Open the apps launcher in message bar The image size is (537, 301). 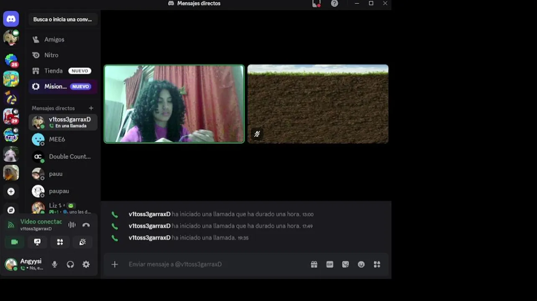click(377, 264)
